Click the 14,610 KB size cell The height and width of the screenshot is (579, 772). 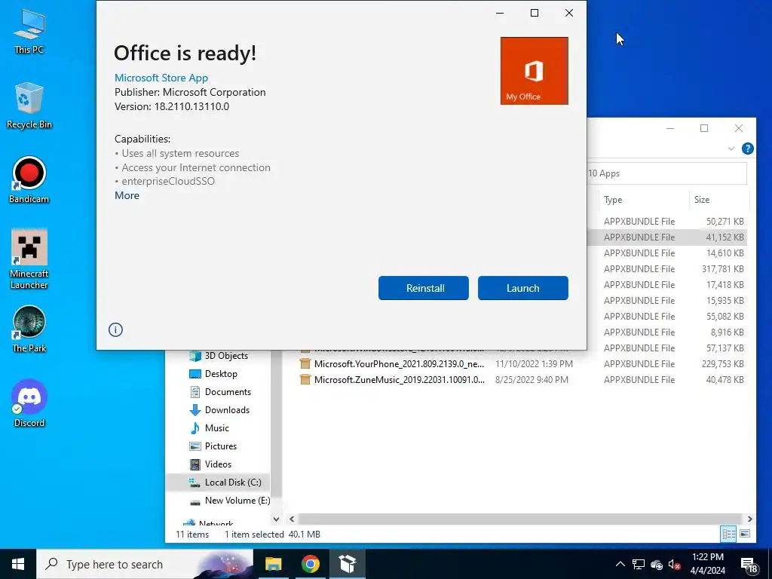[x=725, y=253]
